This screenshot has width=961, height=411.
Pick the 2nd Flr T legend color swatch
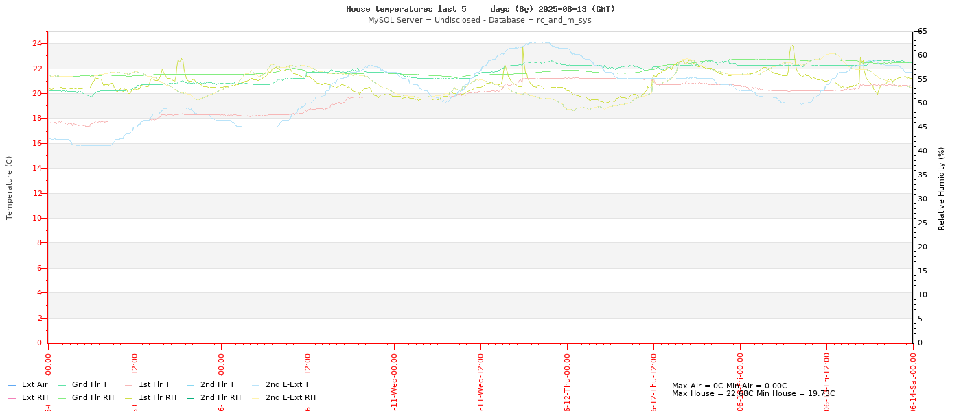coord(190,386)
